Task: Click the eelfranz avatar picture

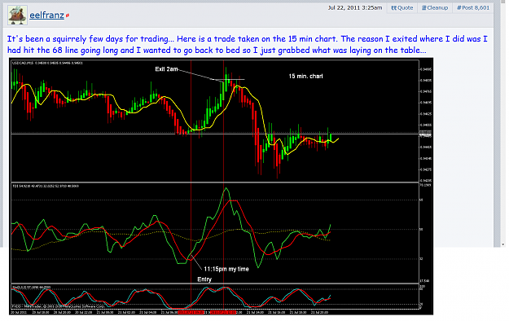Action: [x=18, y=15]
